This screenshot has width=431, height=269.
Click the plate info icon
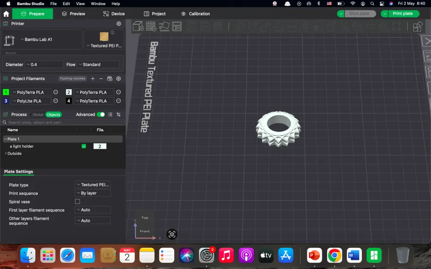click(x=112, y=32)
